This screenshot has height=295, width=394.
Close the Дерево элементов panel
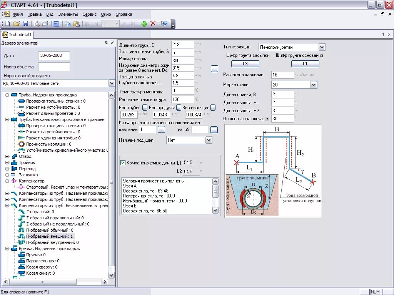click(112, 43)
